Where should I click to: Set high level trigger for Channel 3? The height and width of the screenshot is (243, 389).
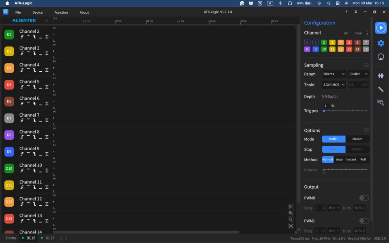coord(28,52)
